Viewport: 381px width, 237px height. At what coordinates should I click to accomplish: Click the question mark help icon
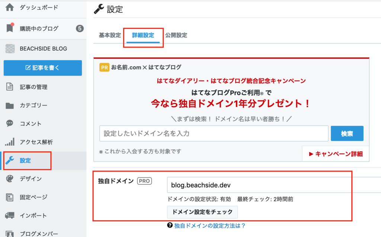pyautogui.click(x=170, y=225)
